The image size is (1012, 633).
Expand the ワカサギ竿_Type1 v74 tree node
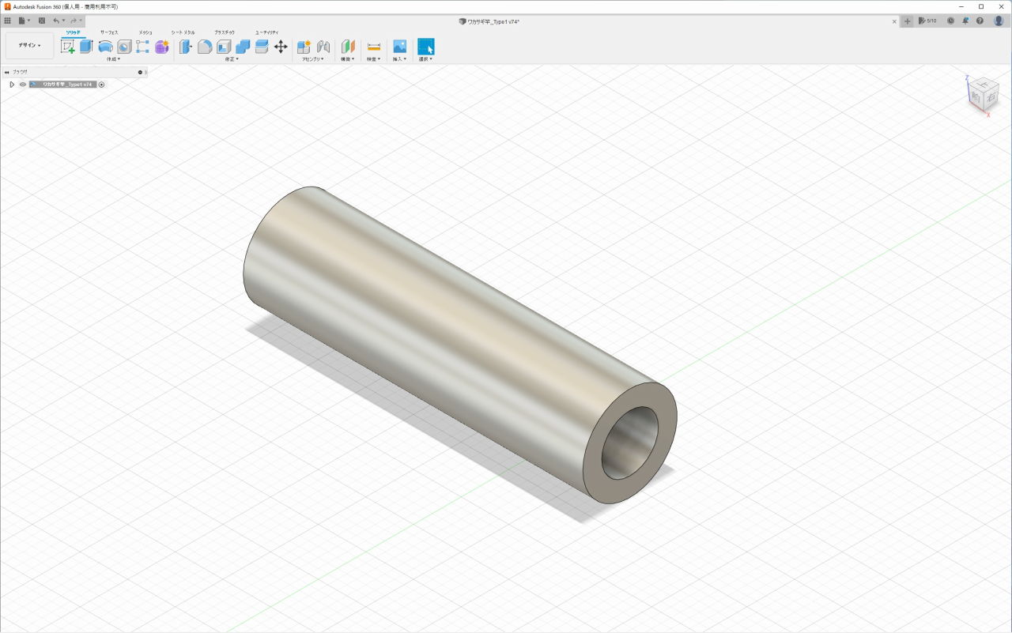pos(12,84)
